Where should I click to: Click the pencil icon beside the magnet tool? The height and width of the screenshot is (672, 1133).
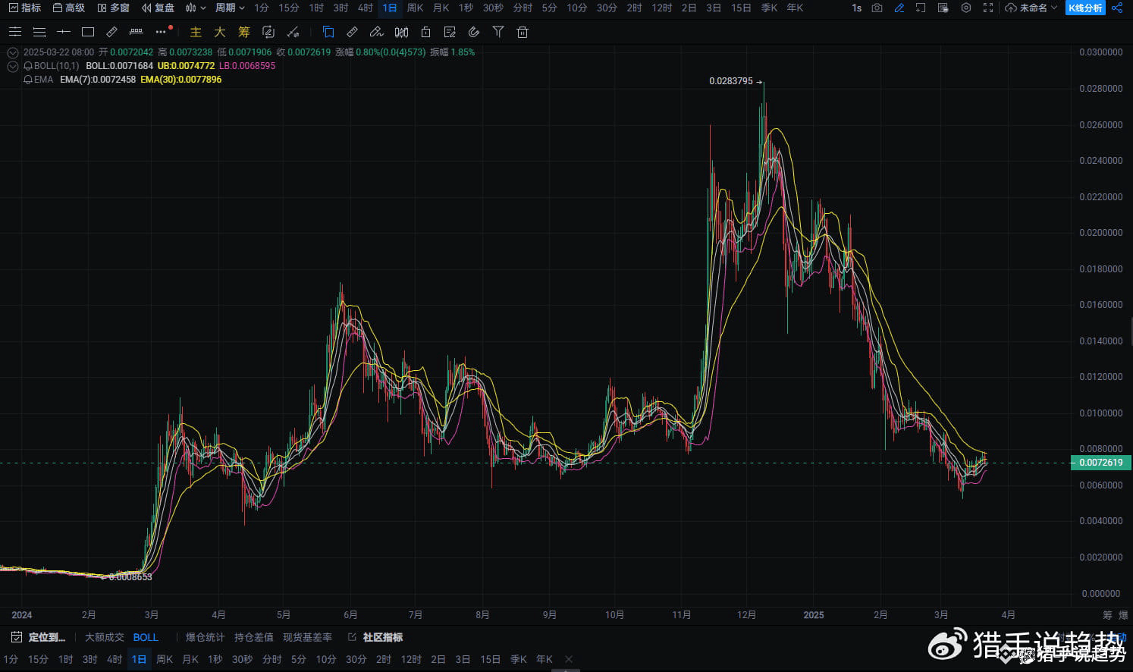pos(353,32)
